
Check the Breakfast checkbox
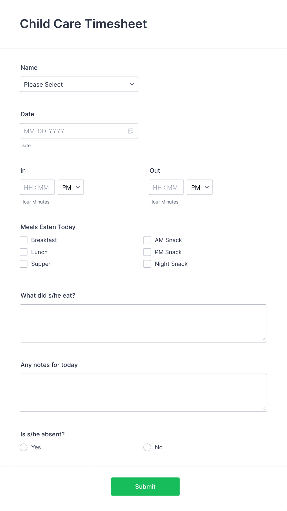[x=23, y=240]
